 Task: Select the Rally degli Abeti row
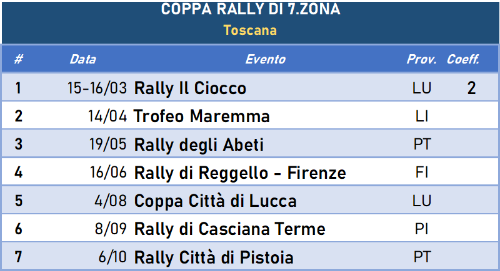(x=250, y=144)
